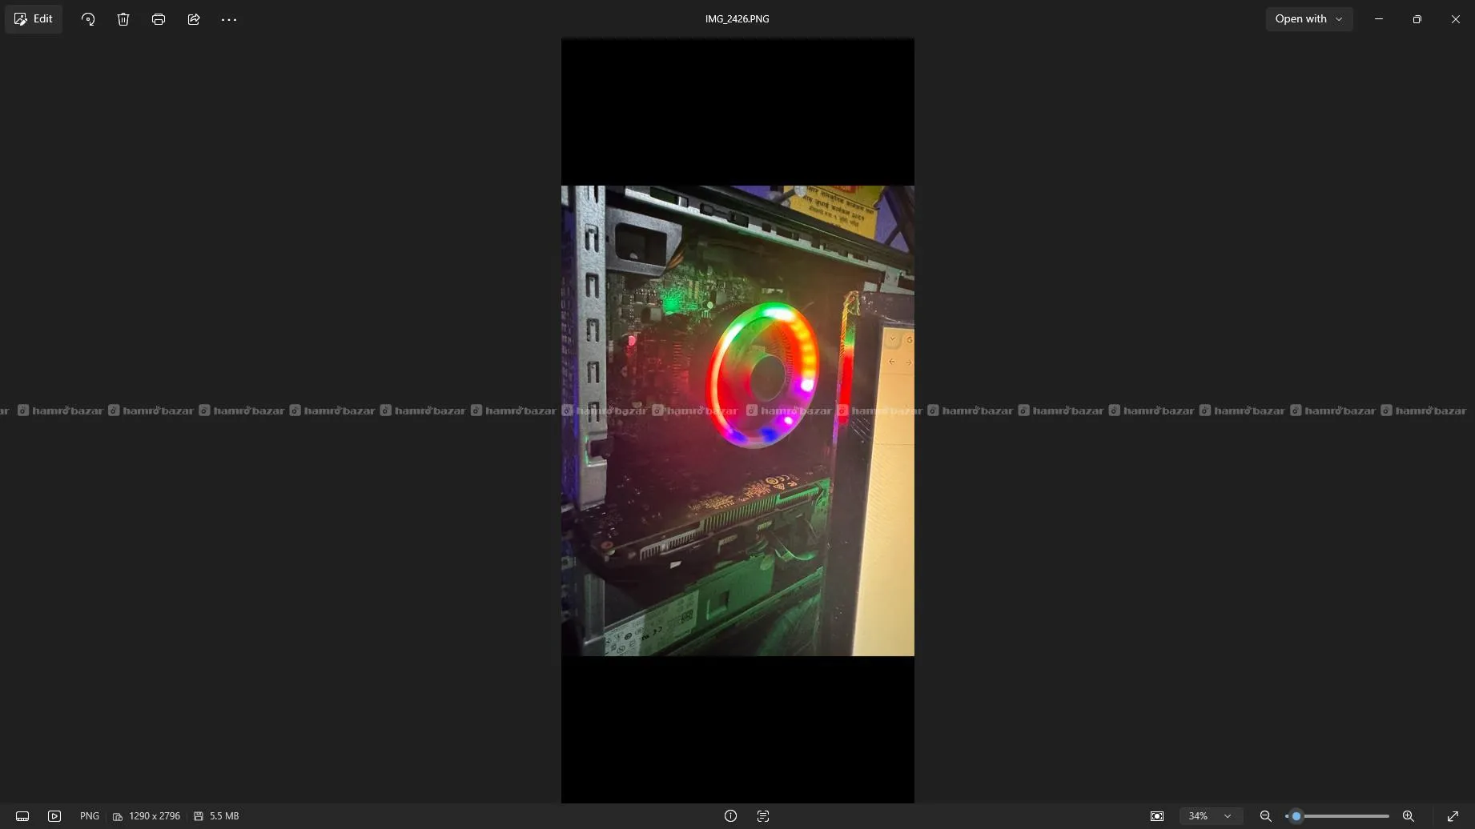
Task: Delete the photo using the trash icon
Action: pos(123,19)
